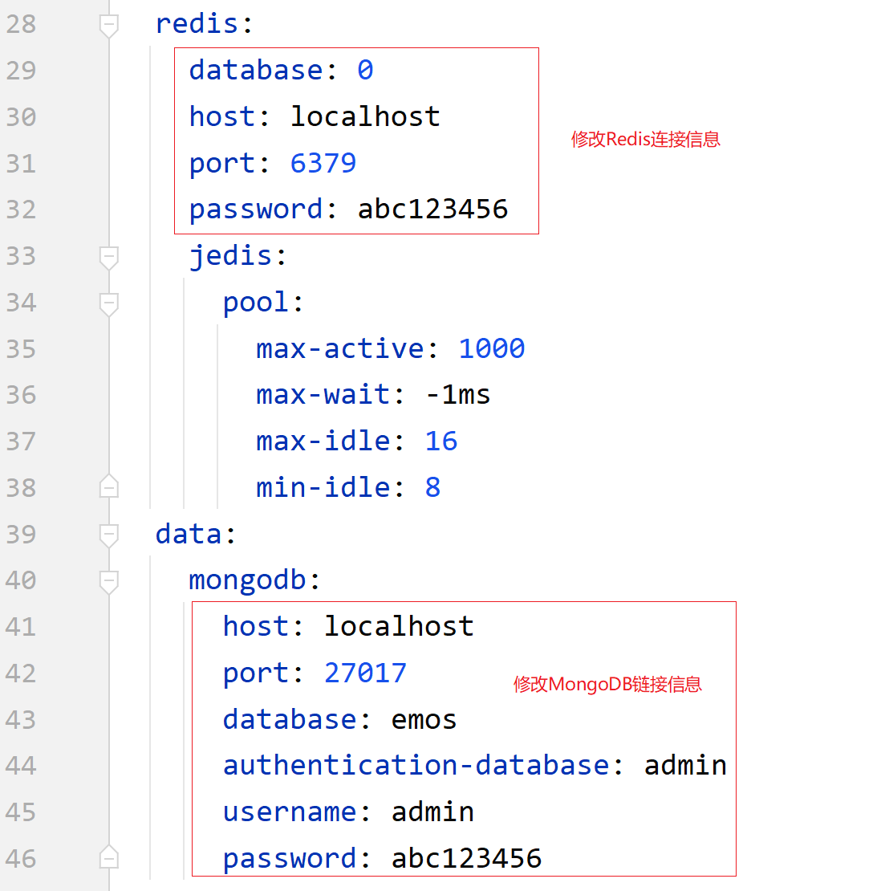Click the red Redis annotation text
Image resolution: width=885 pixels, height=891 pixels.
pyautogui.click(x=645, y=139)
